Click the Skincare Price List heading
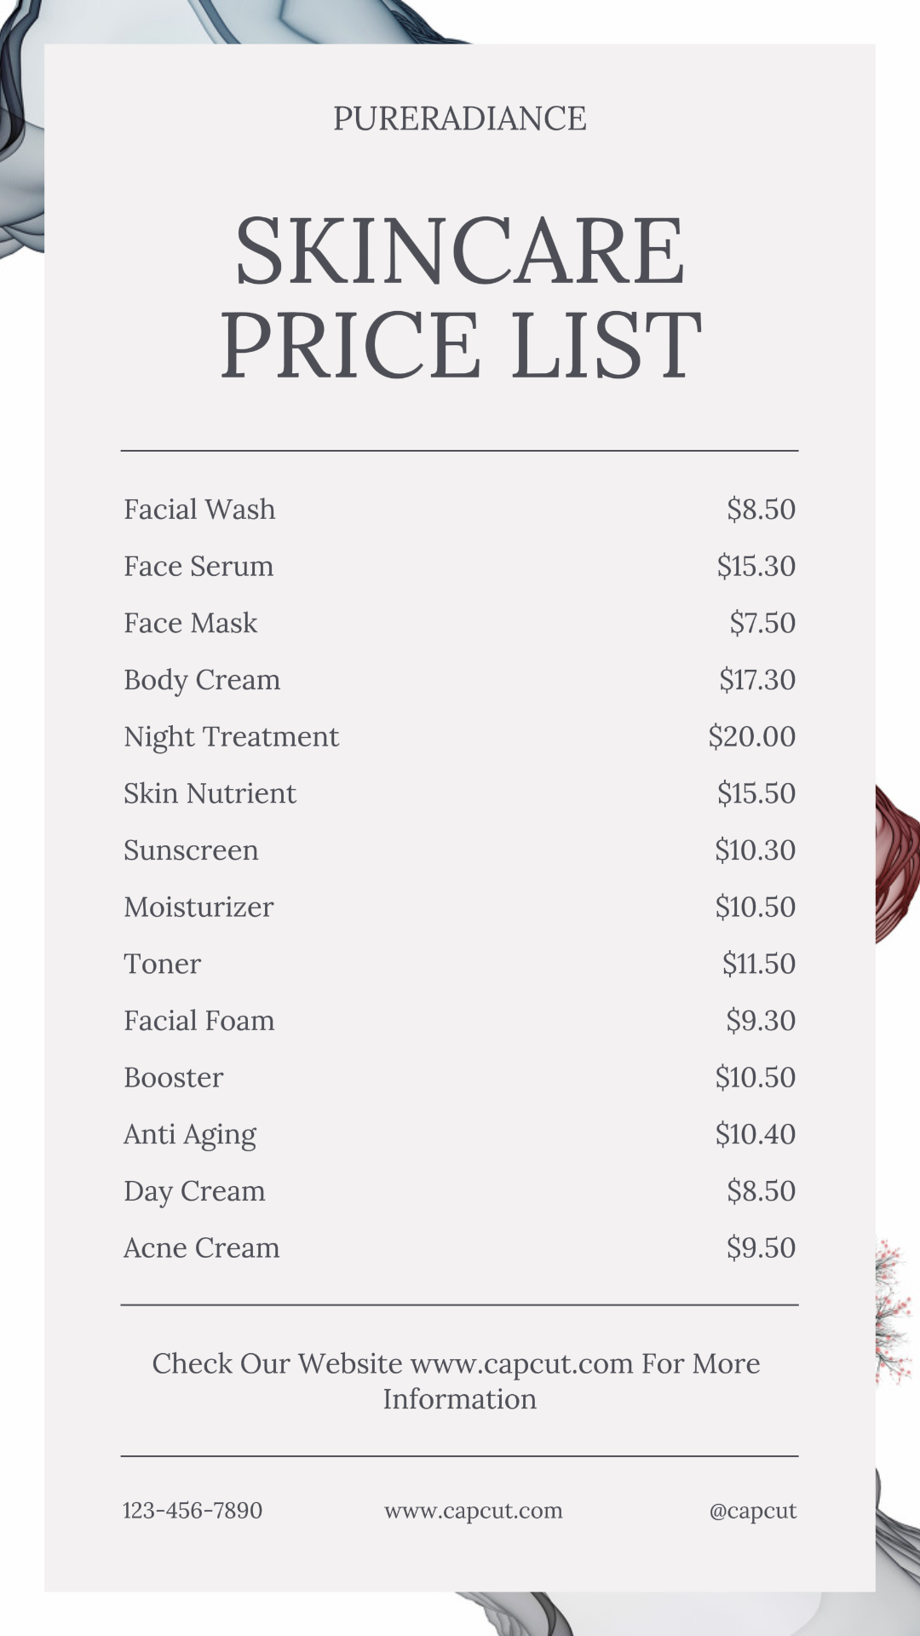 click(x=460, y=297)
